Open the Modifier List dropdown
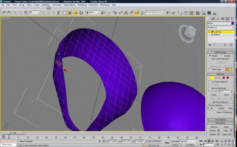 coord(220,28)
